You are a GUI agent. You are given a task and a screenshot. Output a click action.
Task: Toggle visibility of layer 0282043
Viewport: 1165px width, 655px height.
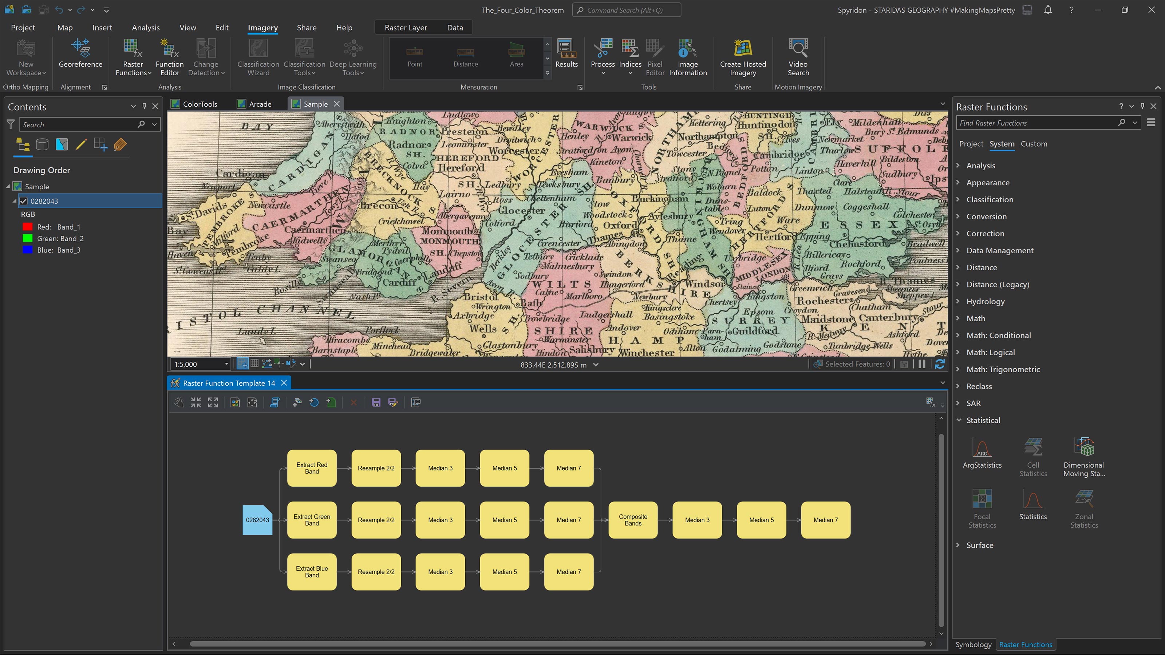click(x=24, y=201)
